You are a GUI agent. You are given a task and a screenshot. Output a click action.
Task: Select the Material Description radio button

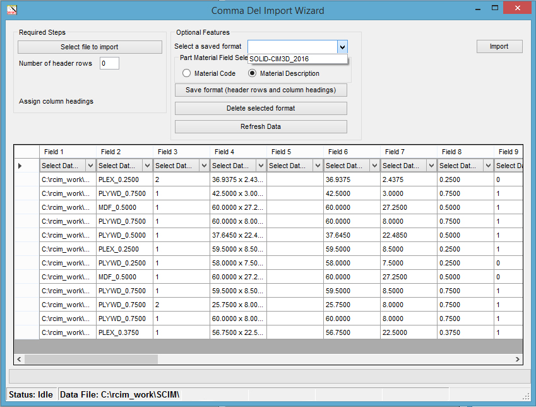[x=253, y=73]
